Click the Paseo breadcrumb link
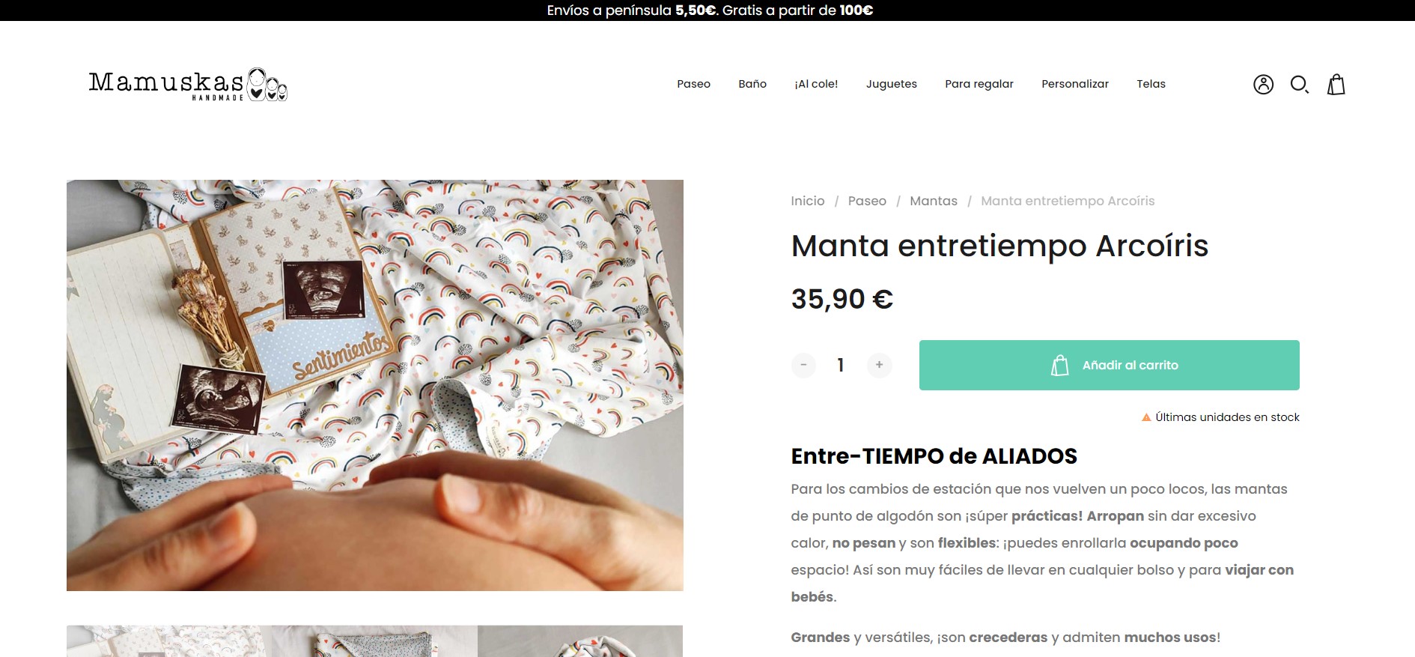 pyautogui.click(x=867, y=201)
